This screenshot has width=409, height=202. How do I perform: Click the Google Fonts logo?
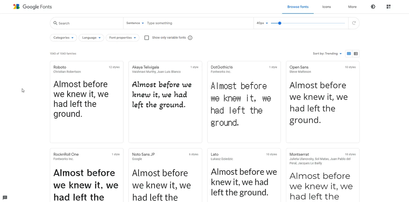point(32,7)
